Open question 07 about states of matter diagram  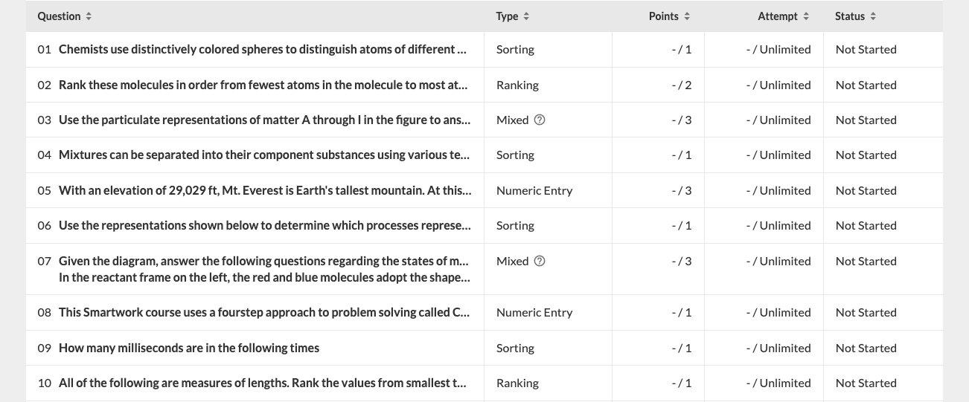coord(264,269)
